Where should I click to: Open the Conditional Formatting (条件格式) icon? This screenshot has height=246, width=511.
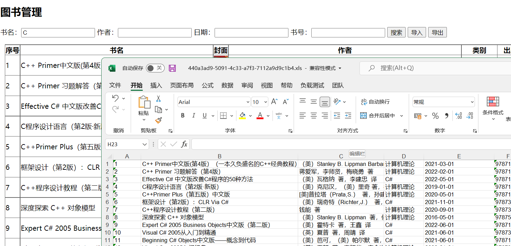pos(493,102)
